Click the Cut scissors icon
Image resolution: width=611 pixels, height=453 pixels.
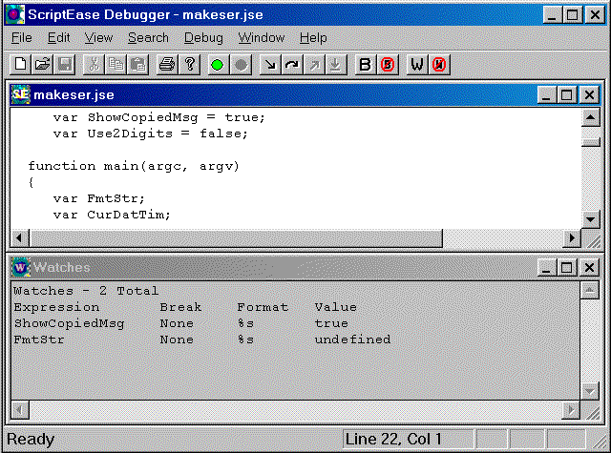pyautogui.click(x=94, y=64)
